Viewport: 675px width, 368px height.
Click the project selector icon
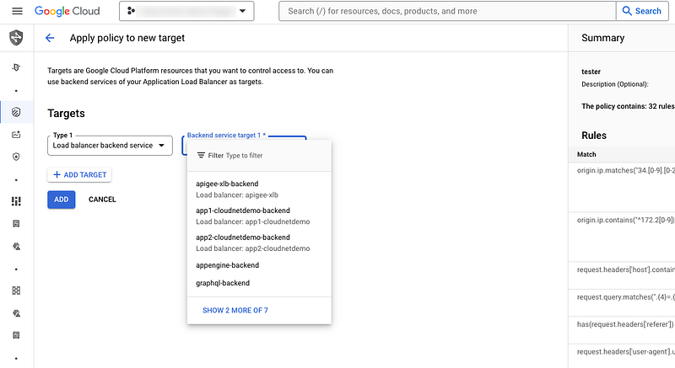131,11
